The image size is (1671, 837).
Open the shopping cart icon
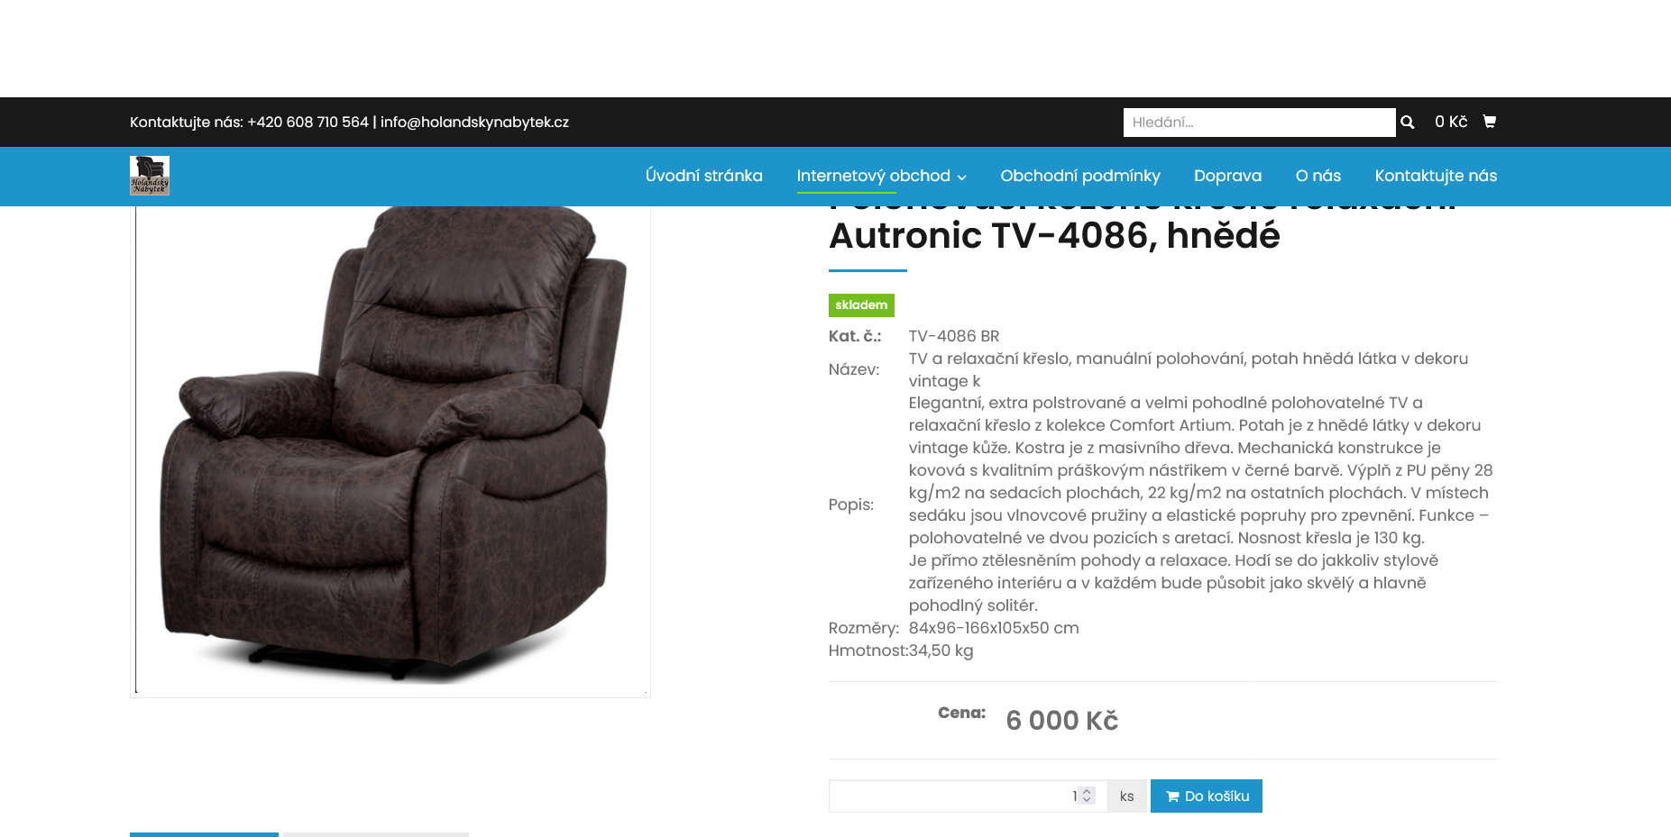(1489, 122)
